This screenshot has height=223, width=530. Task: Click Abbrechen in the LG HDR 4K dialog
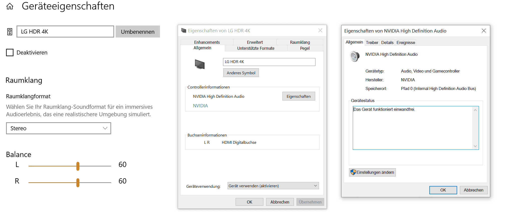click(280, 202)
